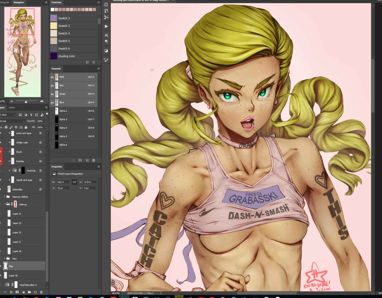Filter layers by pixel layers icon
Screen dimensions: 382x298
[20, 115]
